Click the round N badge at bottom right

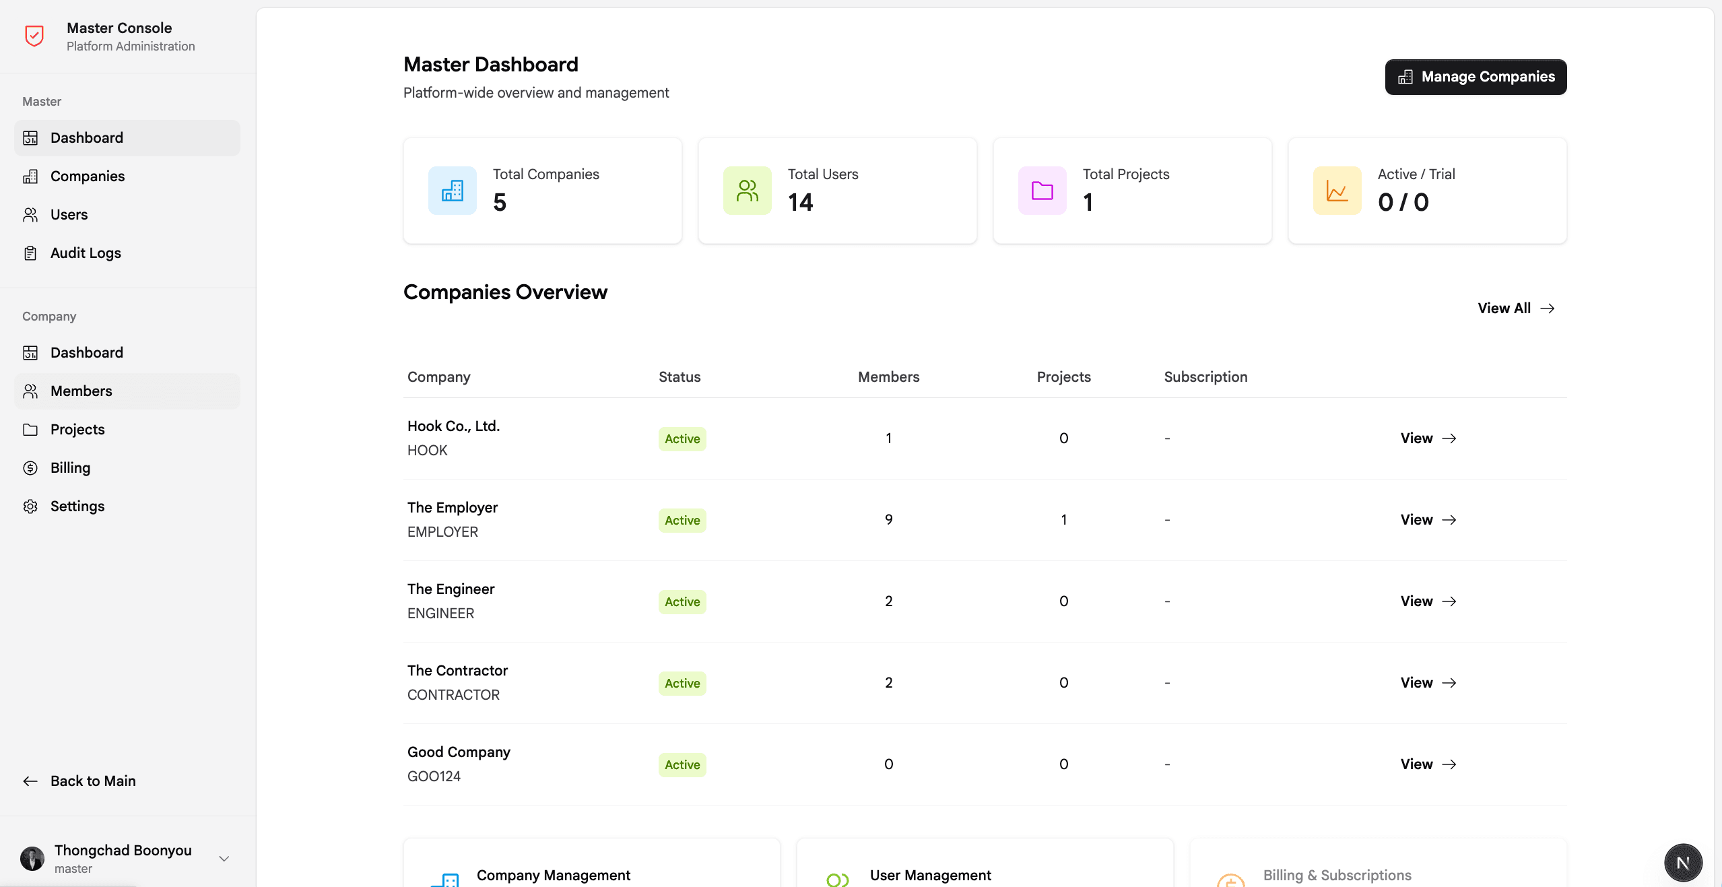point(1682,863)
